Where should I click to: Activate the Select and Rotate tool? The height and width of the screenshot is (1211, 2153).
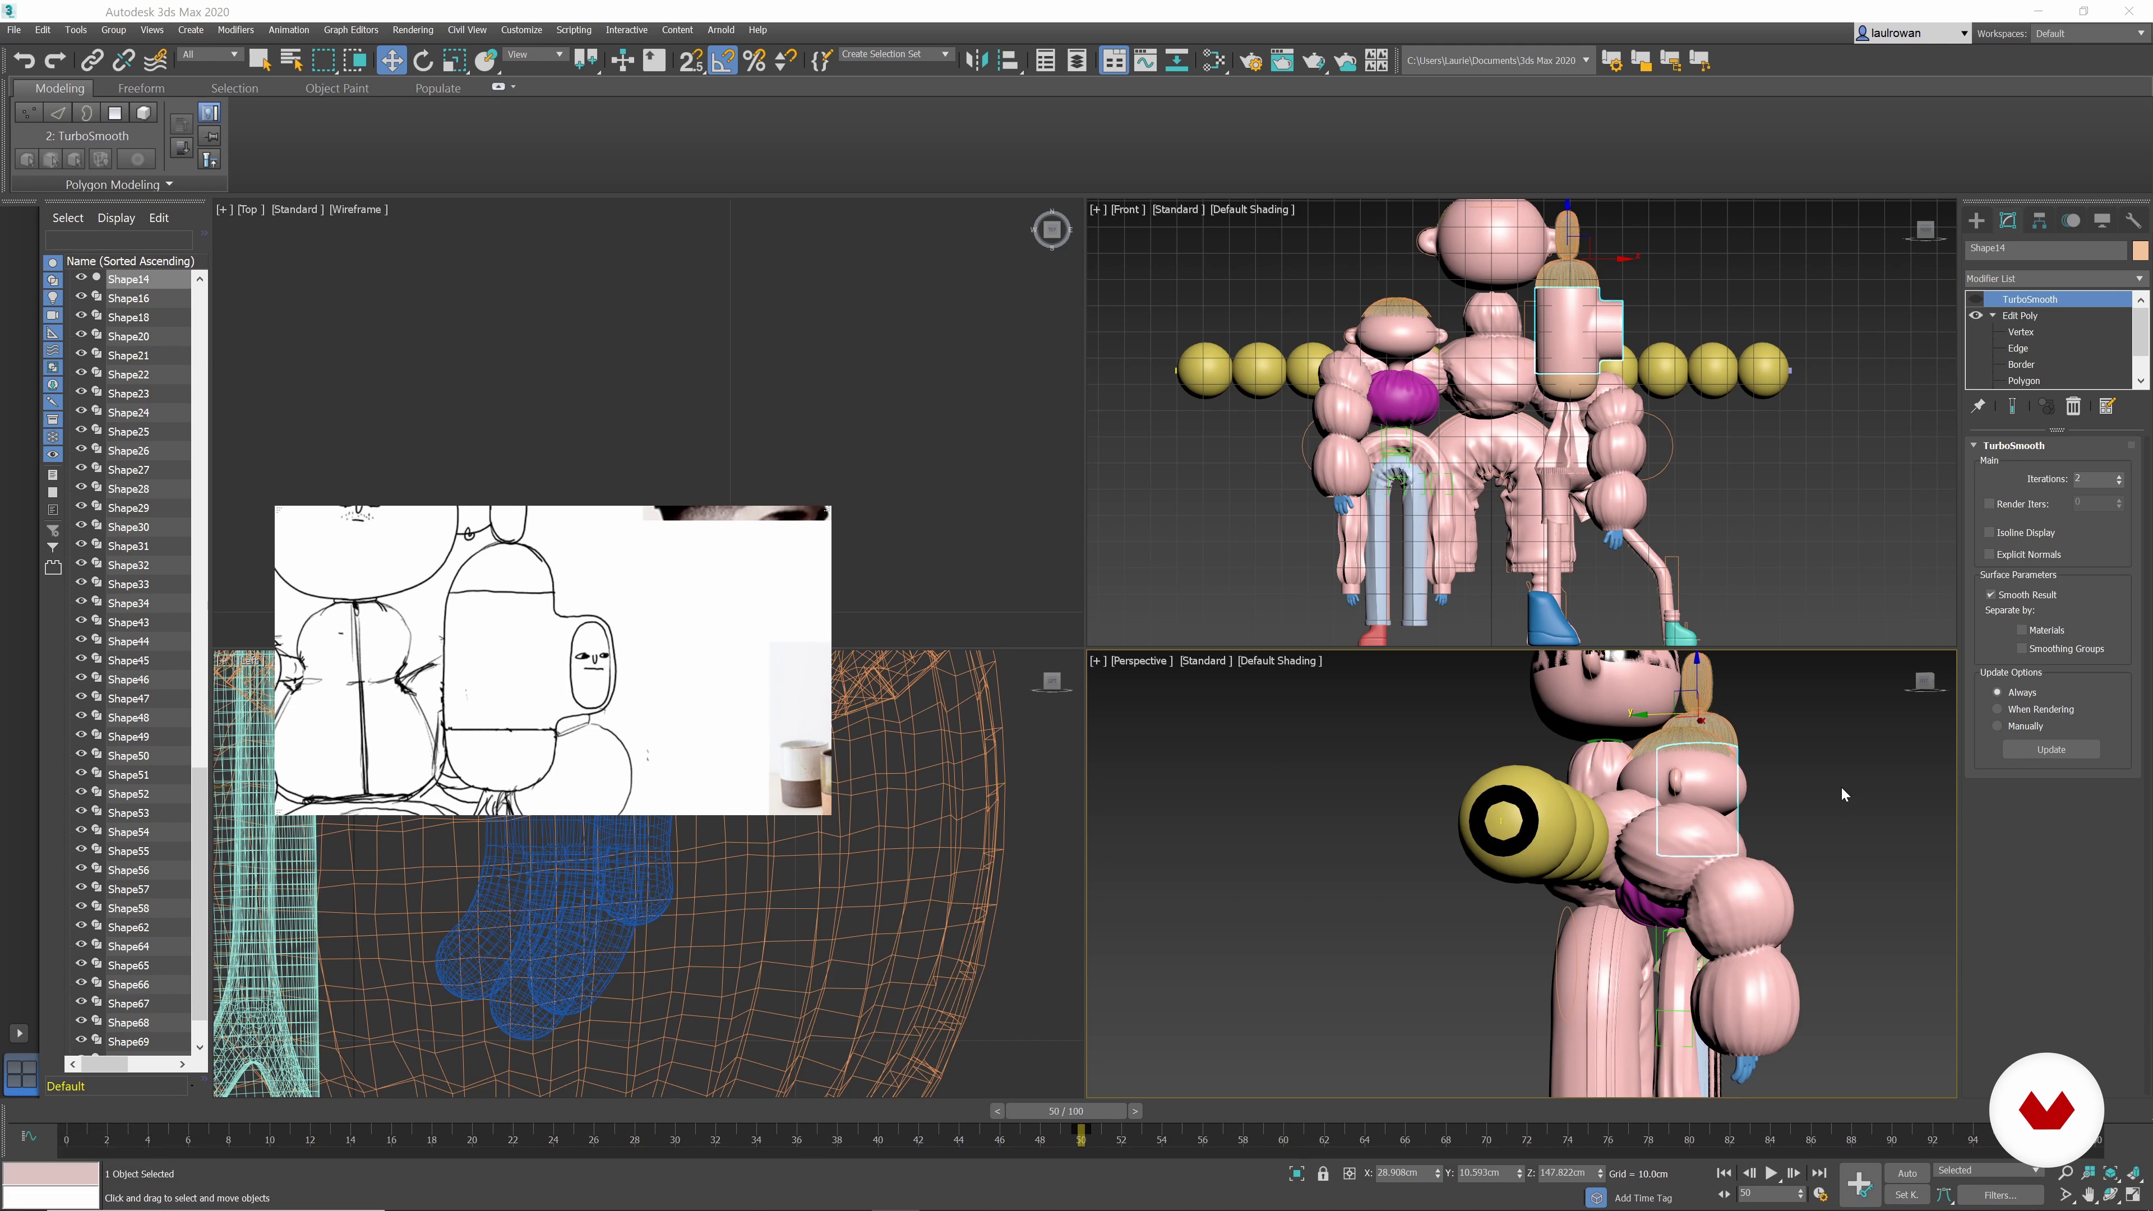click(423, 60)
